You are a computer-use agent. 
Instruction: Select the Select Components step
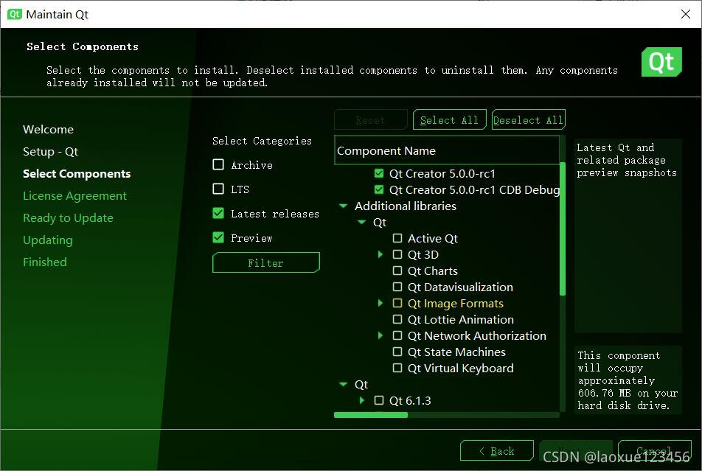pyautogui.click(x=77, y=174)
